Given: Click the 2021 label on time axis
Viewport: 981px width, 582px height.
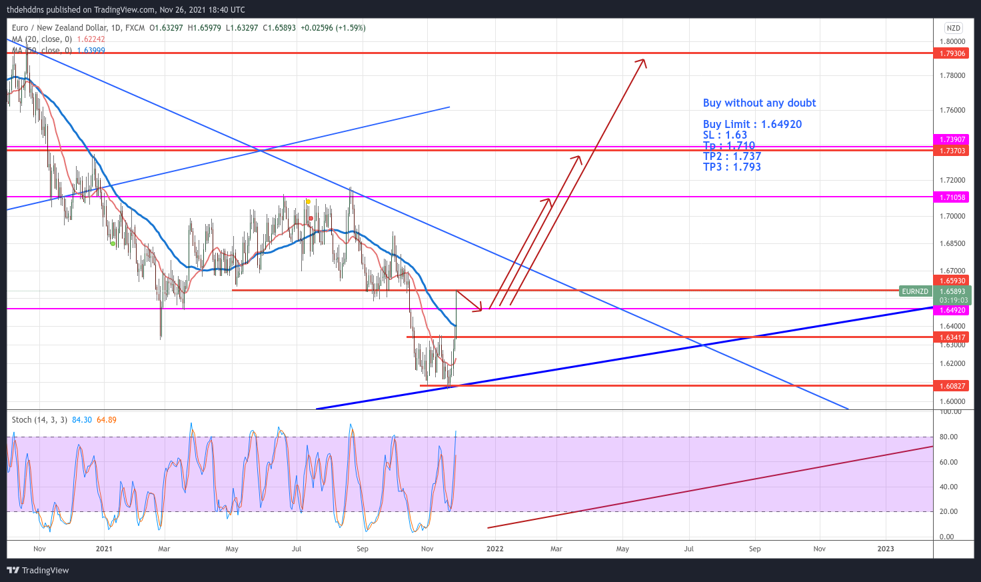Looking at the screenshot, I should click(x=104, y=549).
